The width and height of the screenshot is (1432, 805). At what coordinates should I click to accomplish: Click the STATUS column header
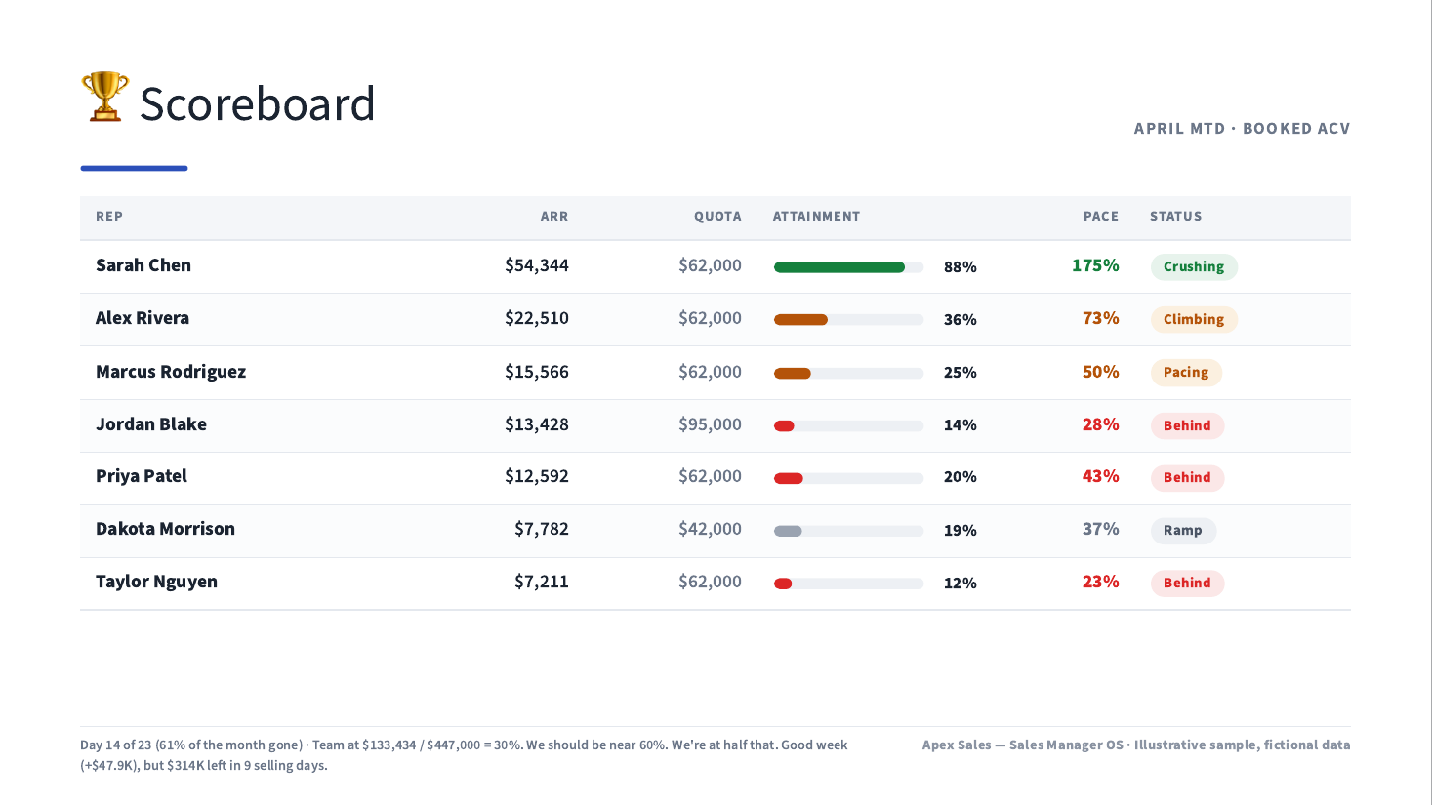coord(1175,217)
